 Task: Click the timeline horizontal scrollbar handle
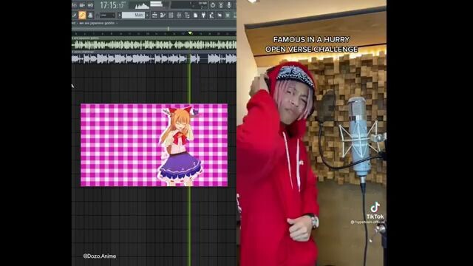[x=169, y=29]
